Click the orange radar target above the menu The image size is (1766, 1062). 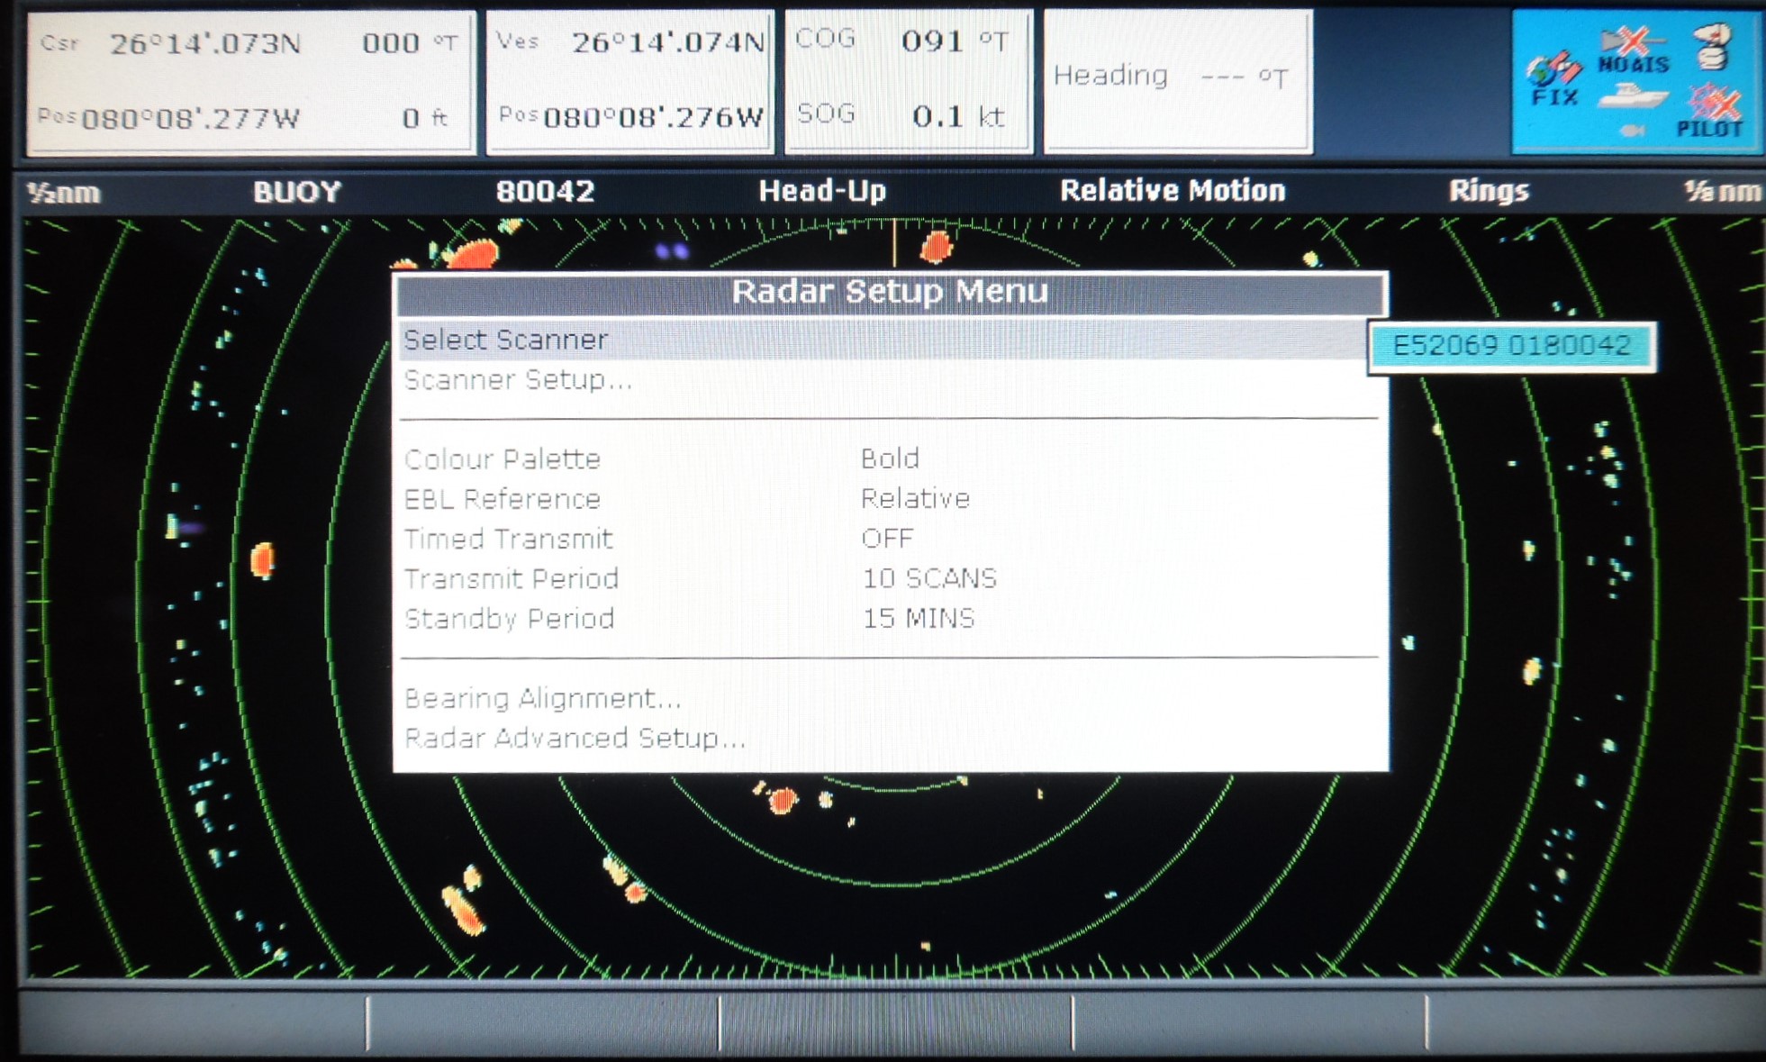tap(936, 246)
